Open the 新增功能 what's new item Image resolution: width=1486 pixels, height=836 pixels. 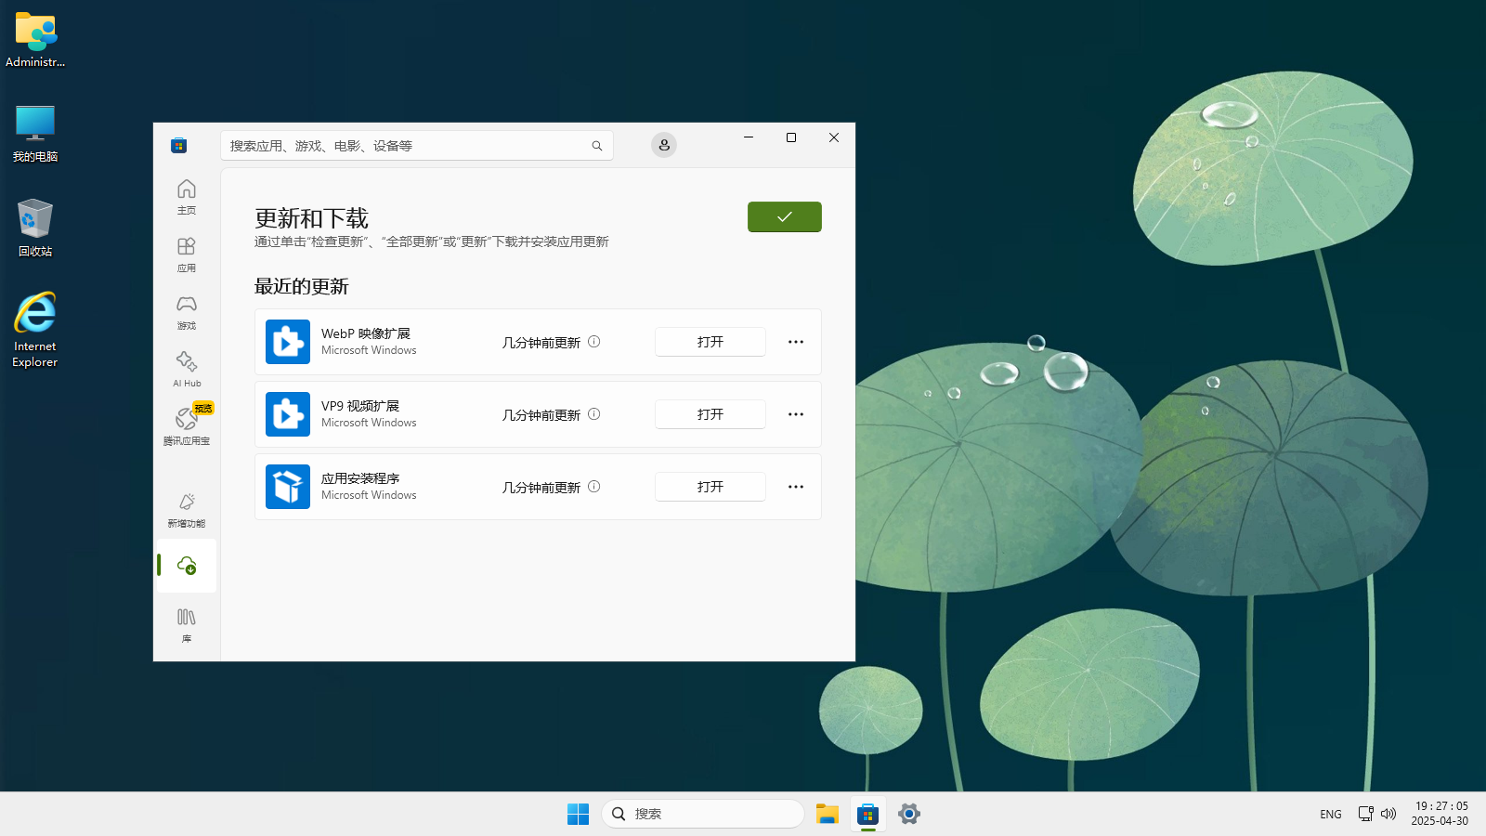point(187,510)
